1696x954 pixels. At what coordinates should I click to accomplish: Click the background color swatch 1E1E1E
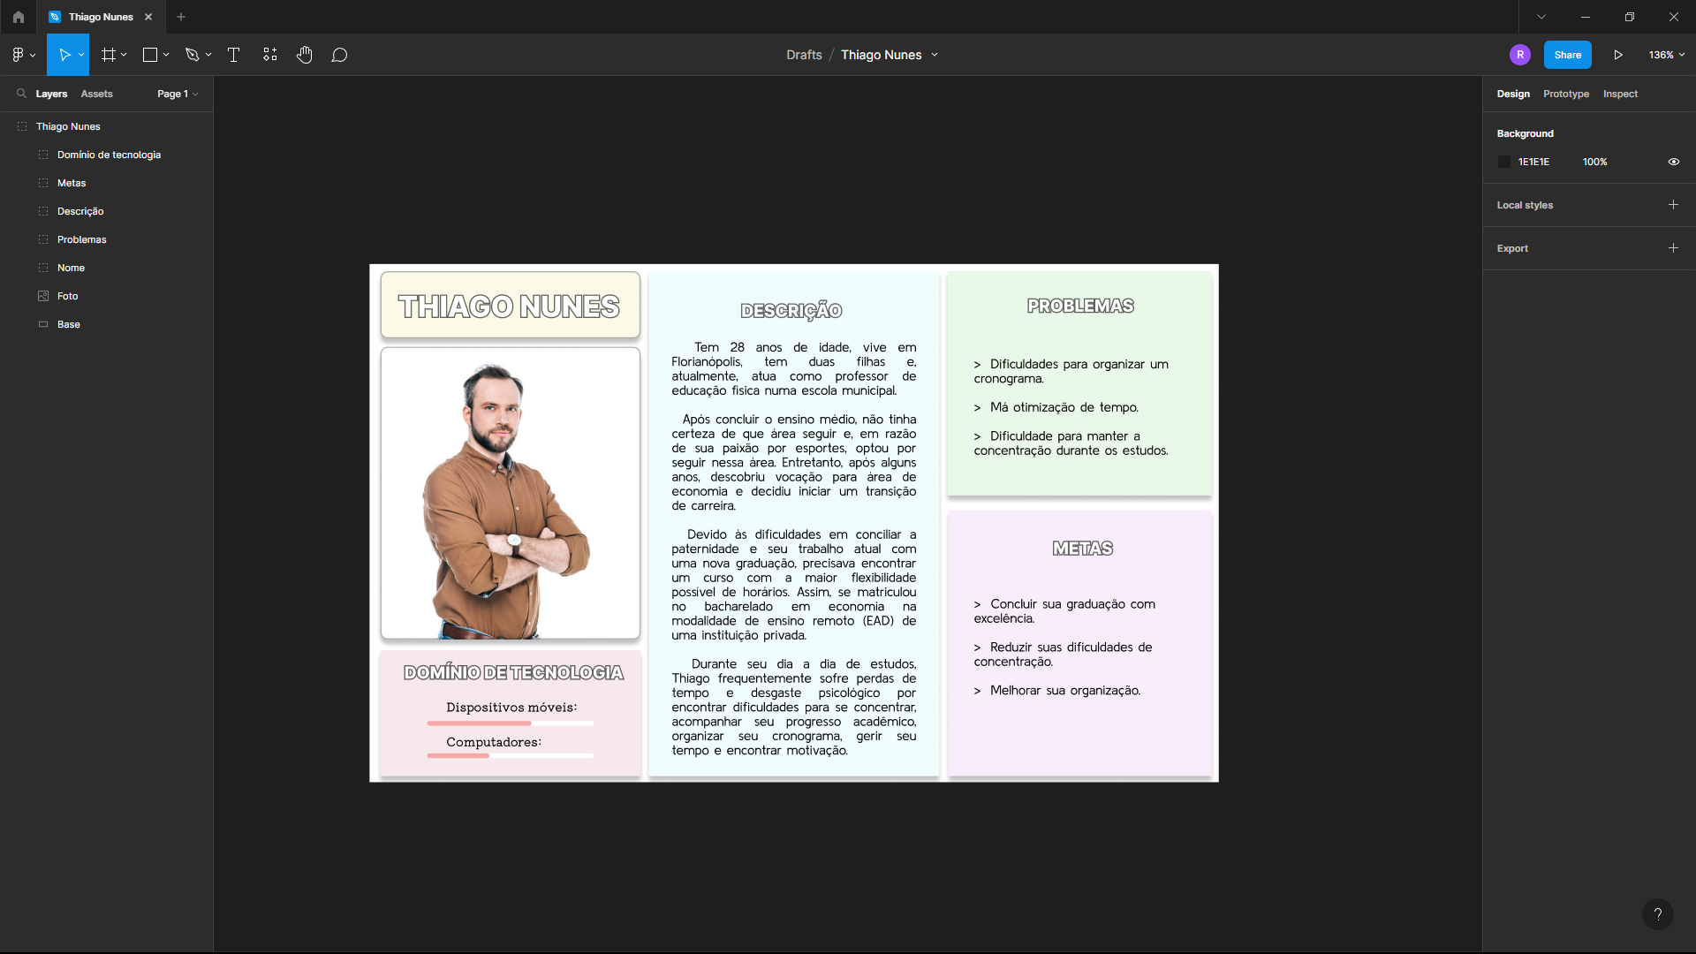pyautogui.click(x=1504, y=162)
